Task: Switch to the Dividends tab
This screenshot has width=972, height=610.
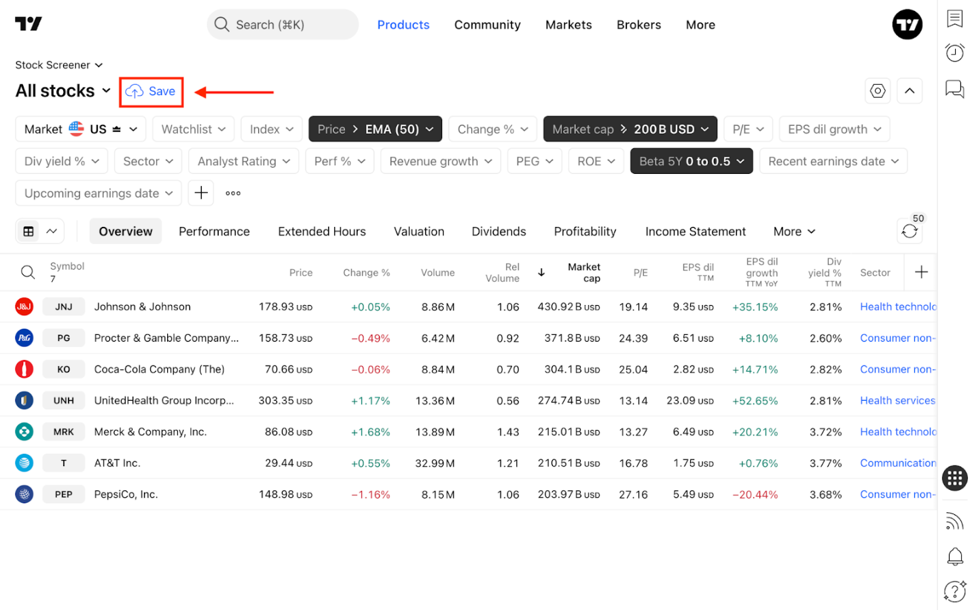Action: [x=499, y=232]
